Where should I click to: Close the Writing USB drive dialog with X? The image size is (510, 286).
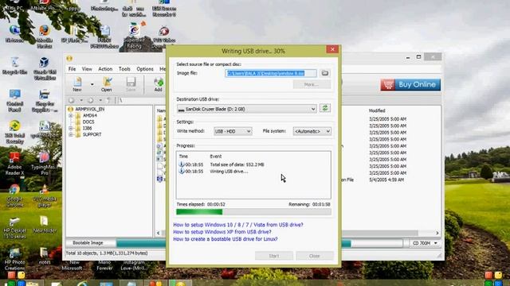tap(332, 49)
